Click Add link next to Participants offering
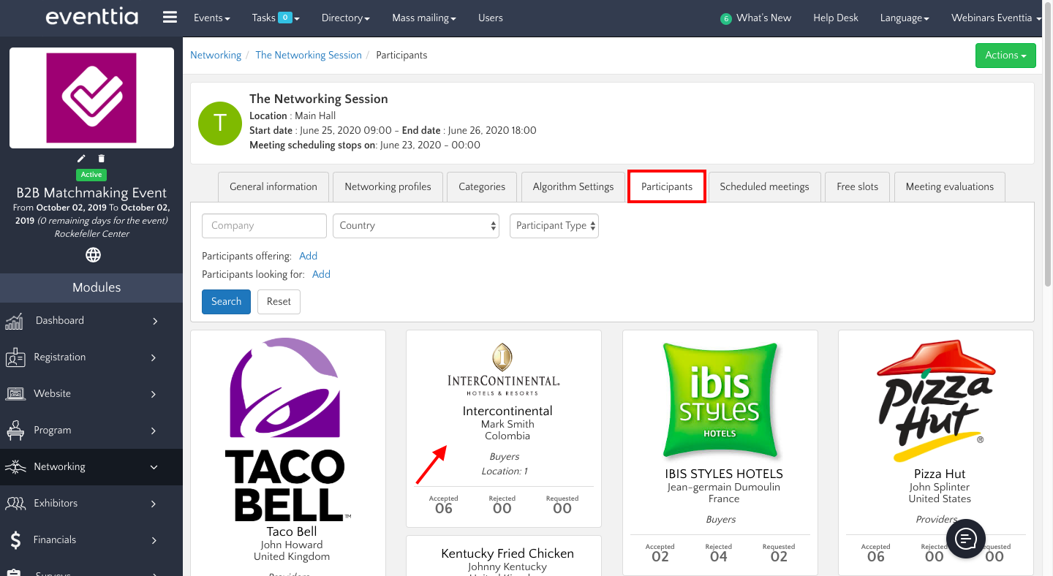1053x576 pixels. point(308,256)
